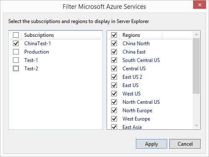Screen dimensions: 209x157
Task: Select the Central US region label
Action: click(134, 69)
